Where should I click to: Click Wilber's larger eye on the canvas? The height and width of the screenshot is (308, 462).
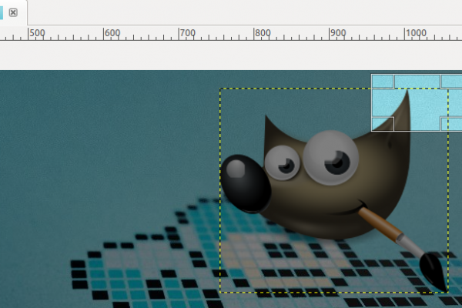(331, 158)
